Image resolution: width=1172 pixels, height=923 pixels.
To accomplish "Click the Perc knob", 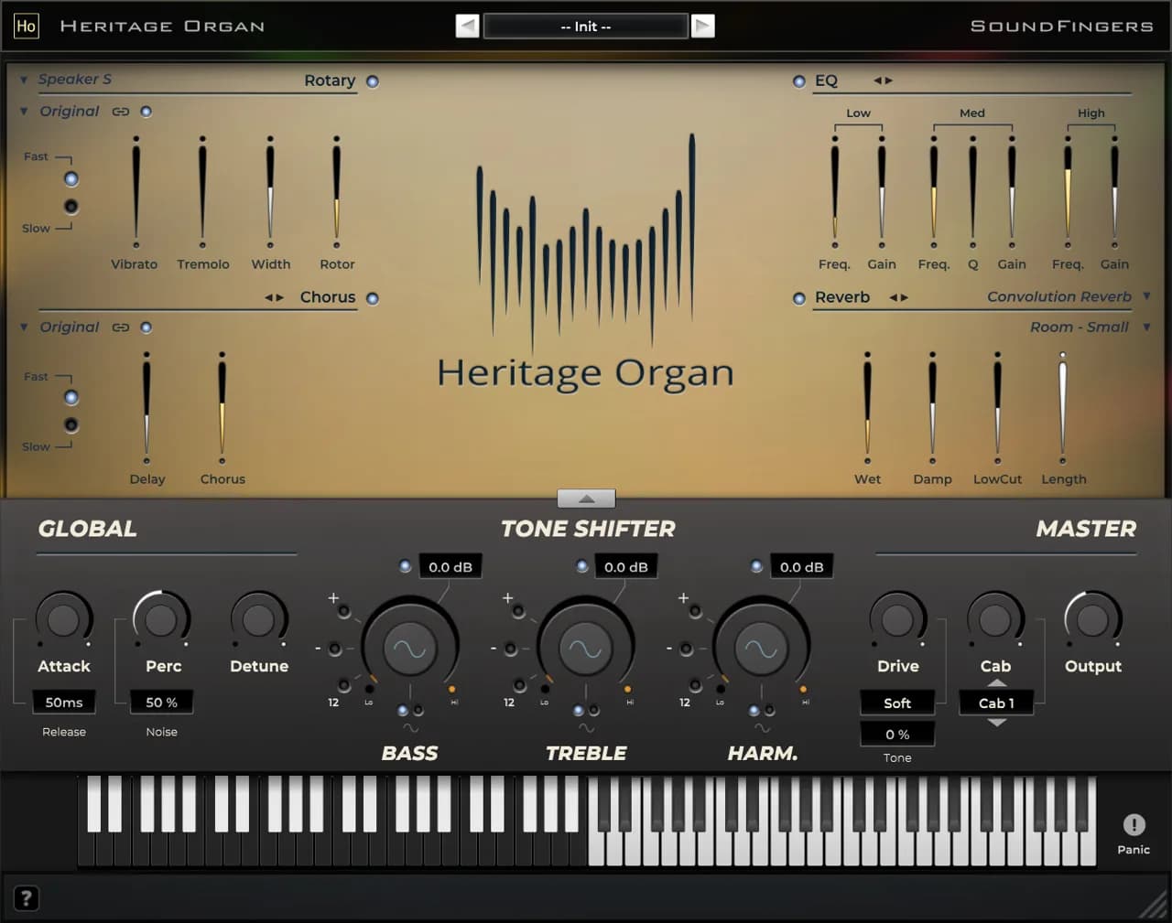I will point(161,620).
